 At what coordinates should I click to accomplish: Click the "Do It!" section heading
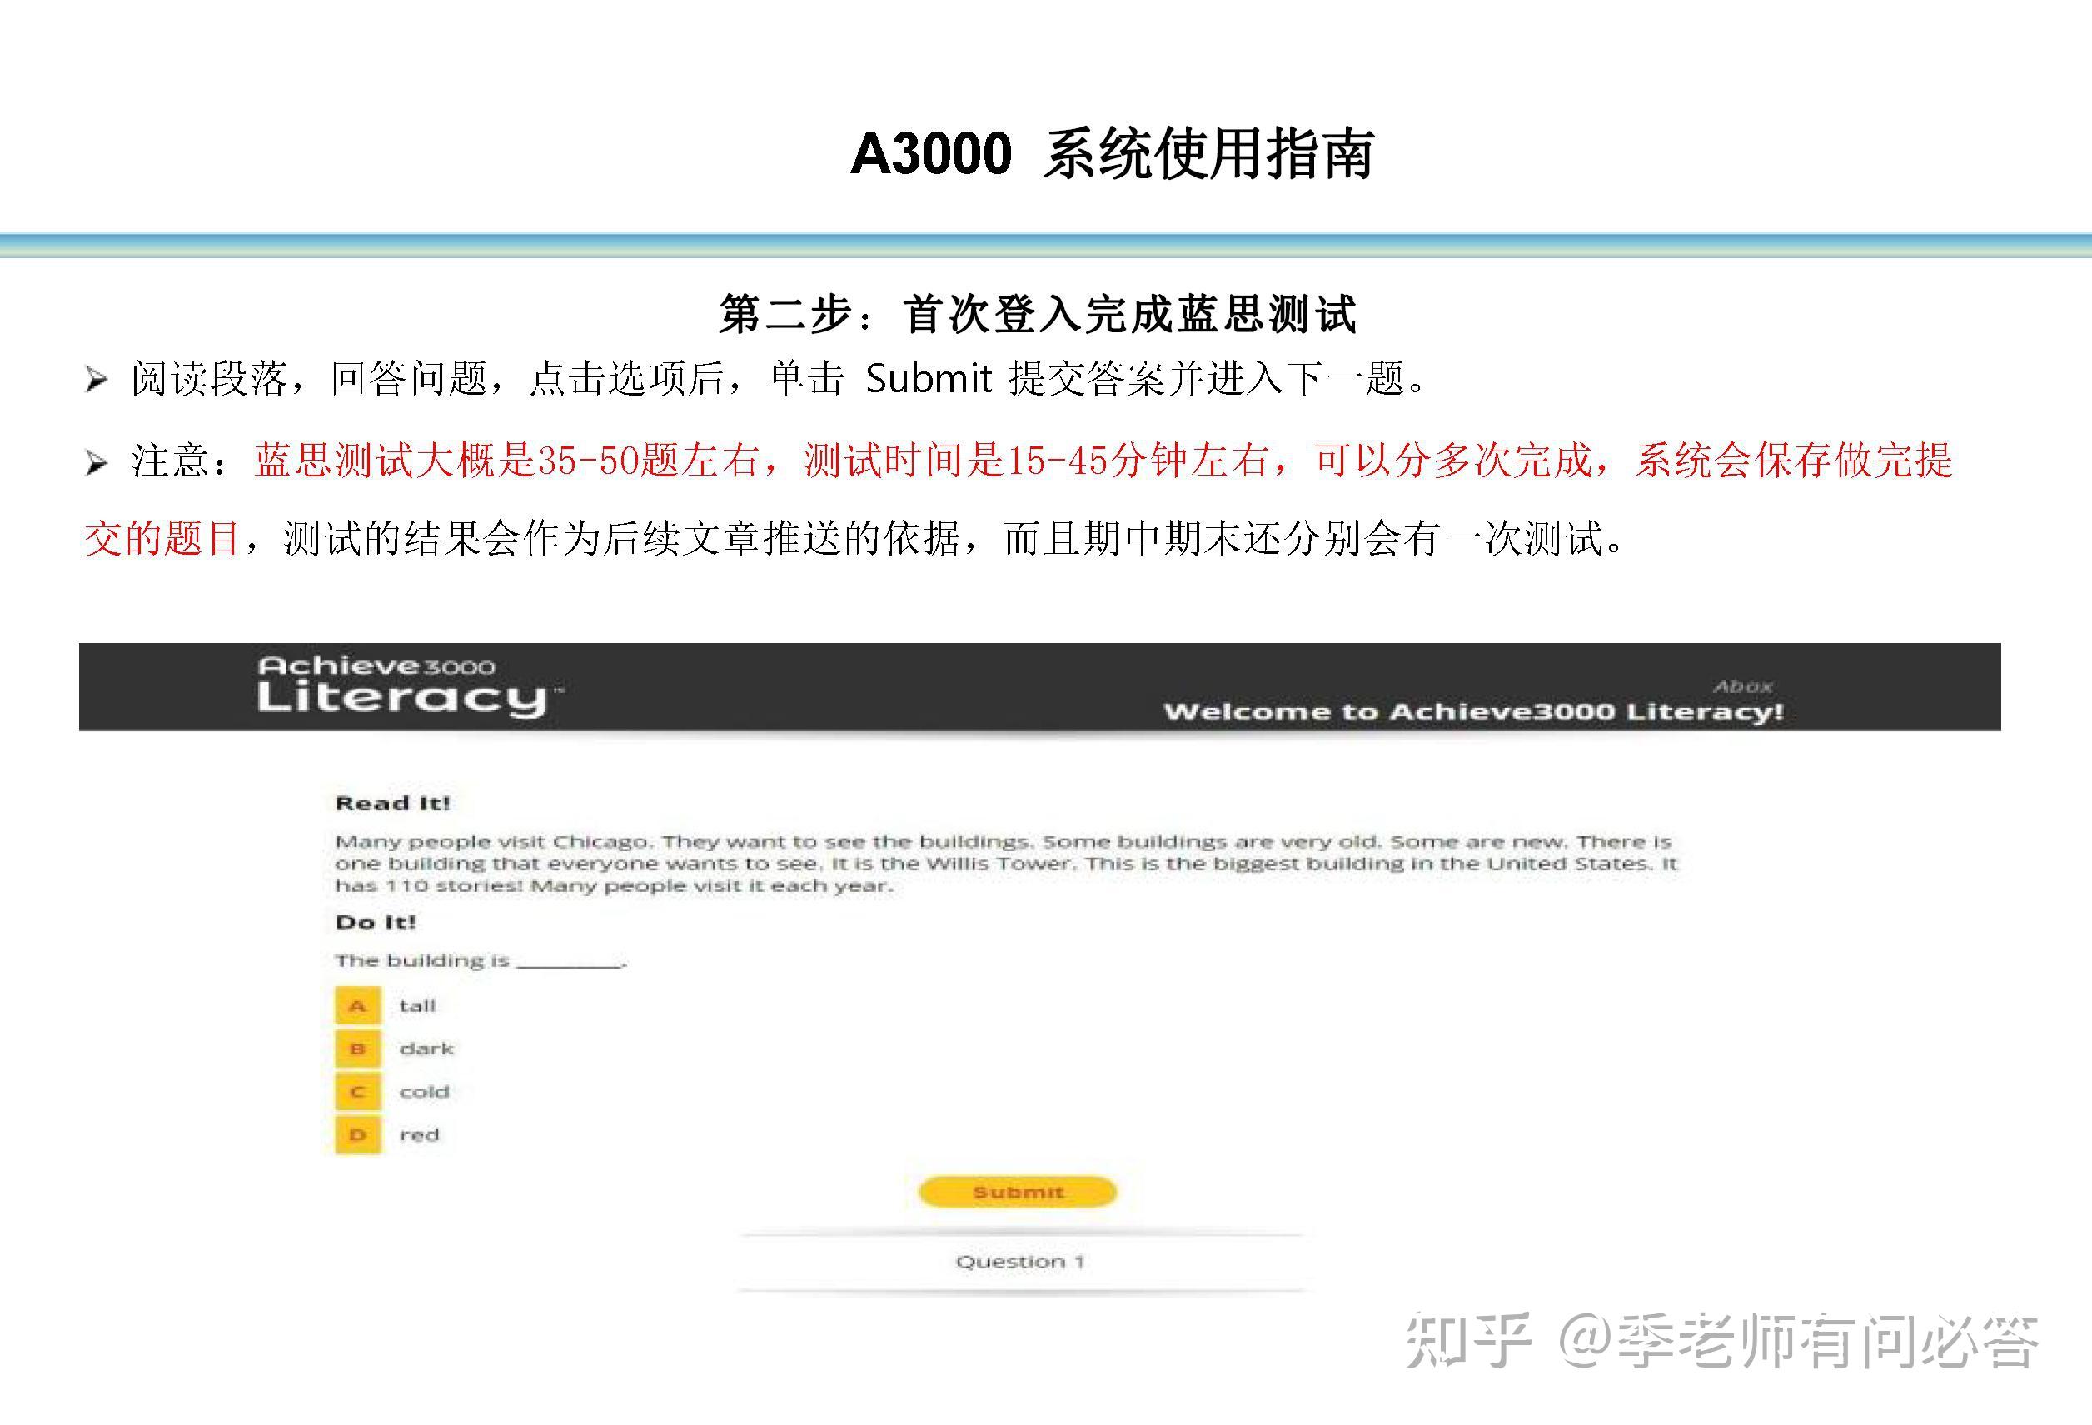click(376, 921)
